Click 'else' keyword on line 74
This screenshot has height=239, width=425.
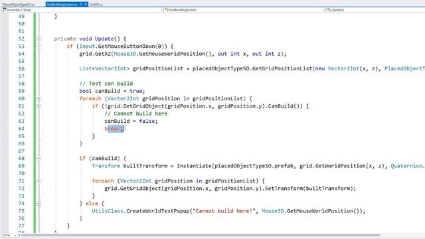(x=92, y=203)
